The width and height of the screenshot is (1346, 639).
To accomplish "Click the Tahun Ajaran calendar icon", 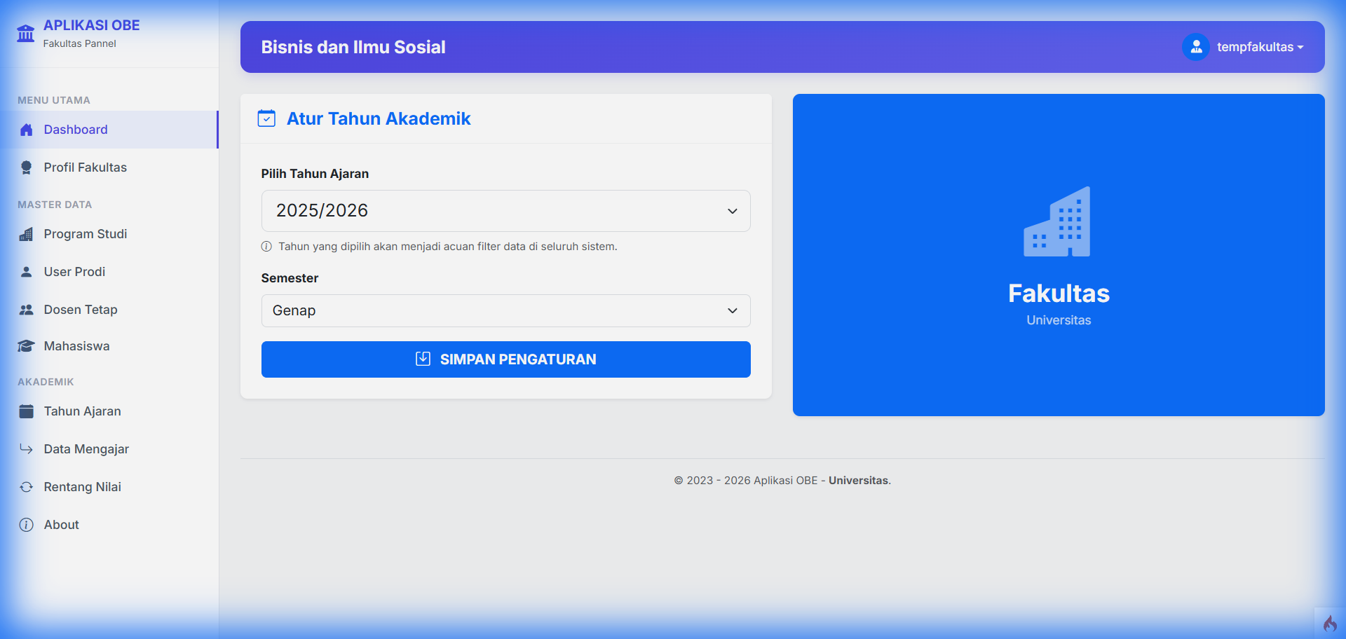I will point(27,411).
